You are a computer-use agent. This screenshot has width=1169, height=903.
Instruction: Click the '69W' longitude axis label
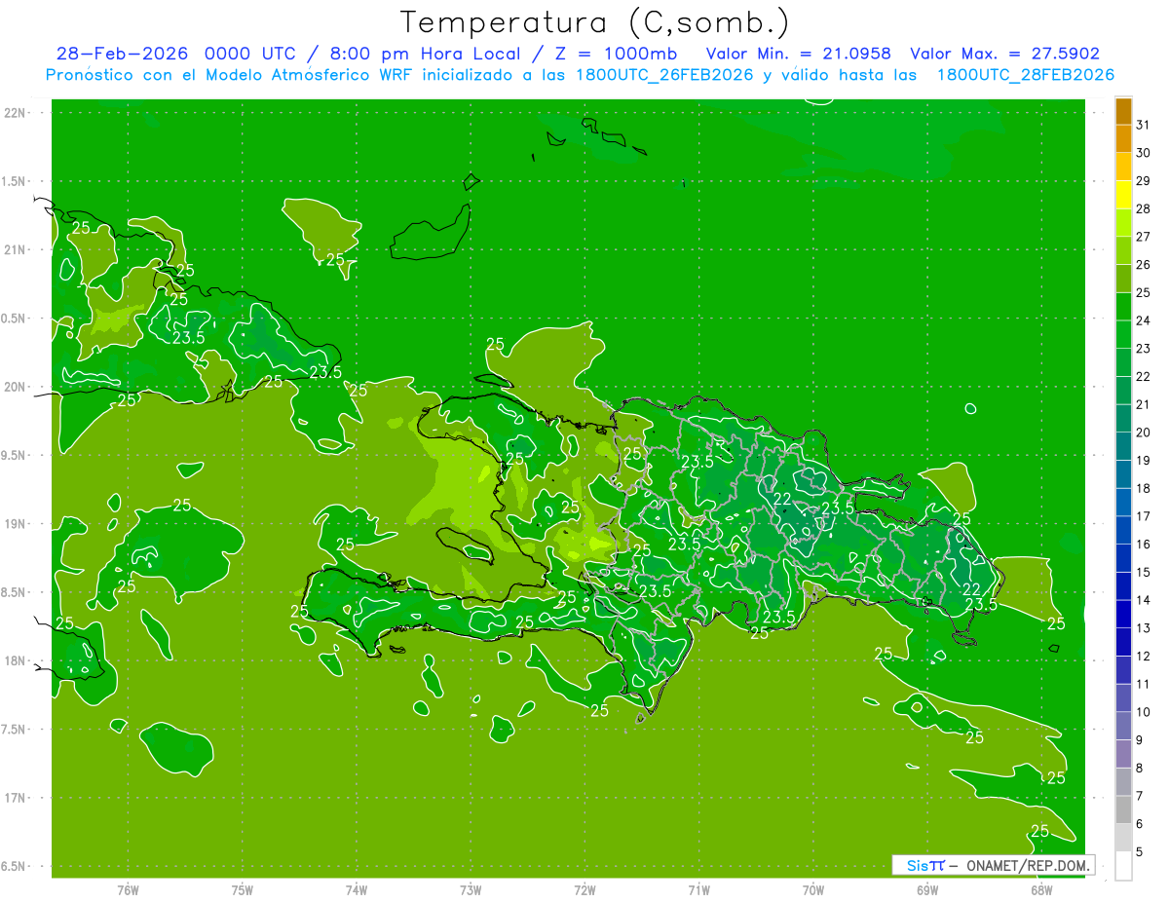click(x=927, y=890)
